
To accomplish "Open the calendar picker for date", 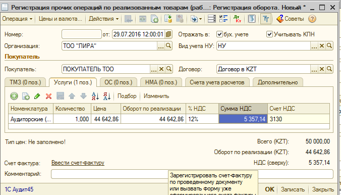I will pyautogui.click(x=168, y=34).
